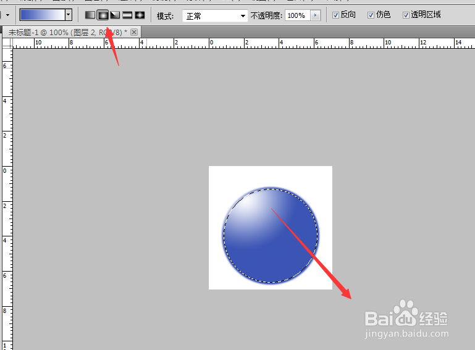This screenshot has width=475, height=350.
Task: Click the opacity field showing 100%
Action: (x=298, y=15)
